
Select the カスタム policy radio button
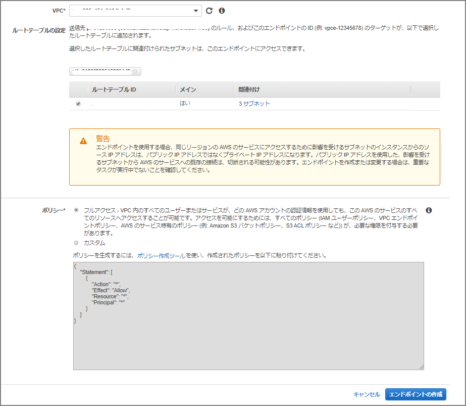point(76,243)
